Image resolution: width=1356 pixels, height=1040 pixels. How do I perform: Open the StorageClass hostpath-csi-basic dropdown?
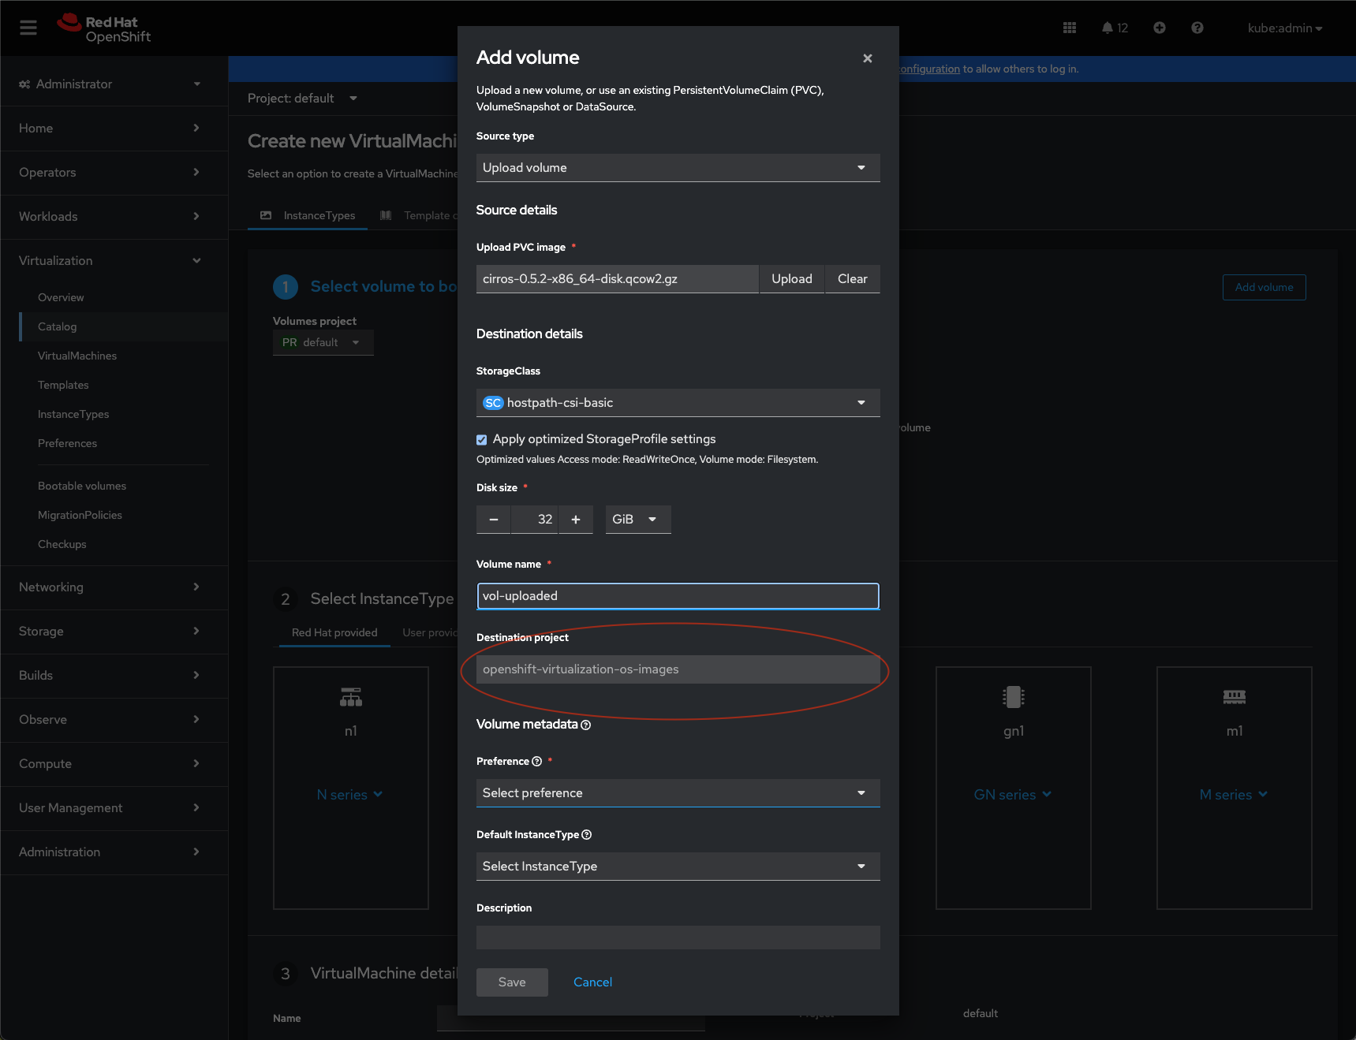coord(678,403)
